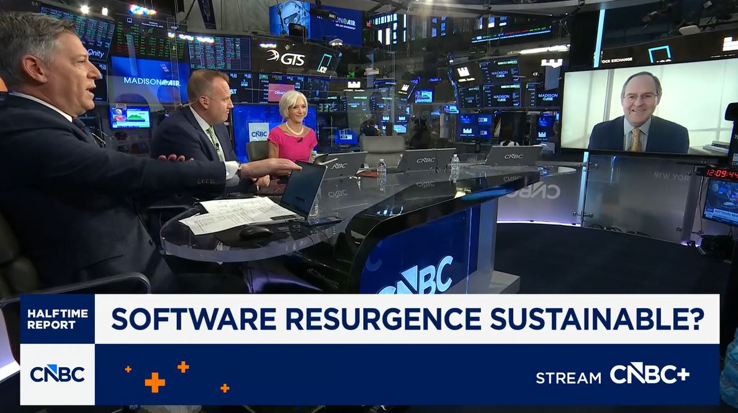
Task: Click the open laptop screen near the pointing hand
Action: 302,189
